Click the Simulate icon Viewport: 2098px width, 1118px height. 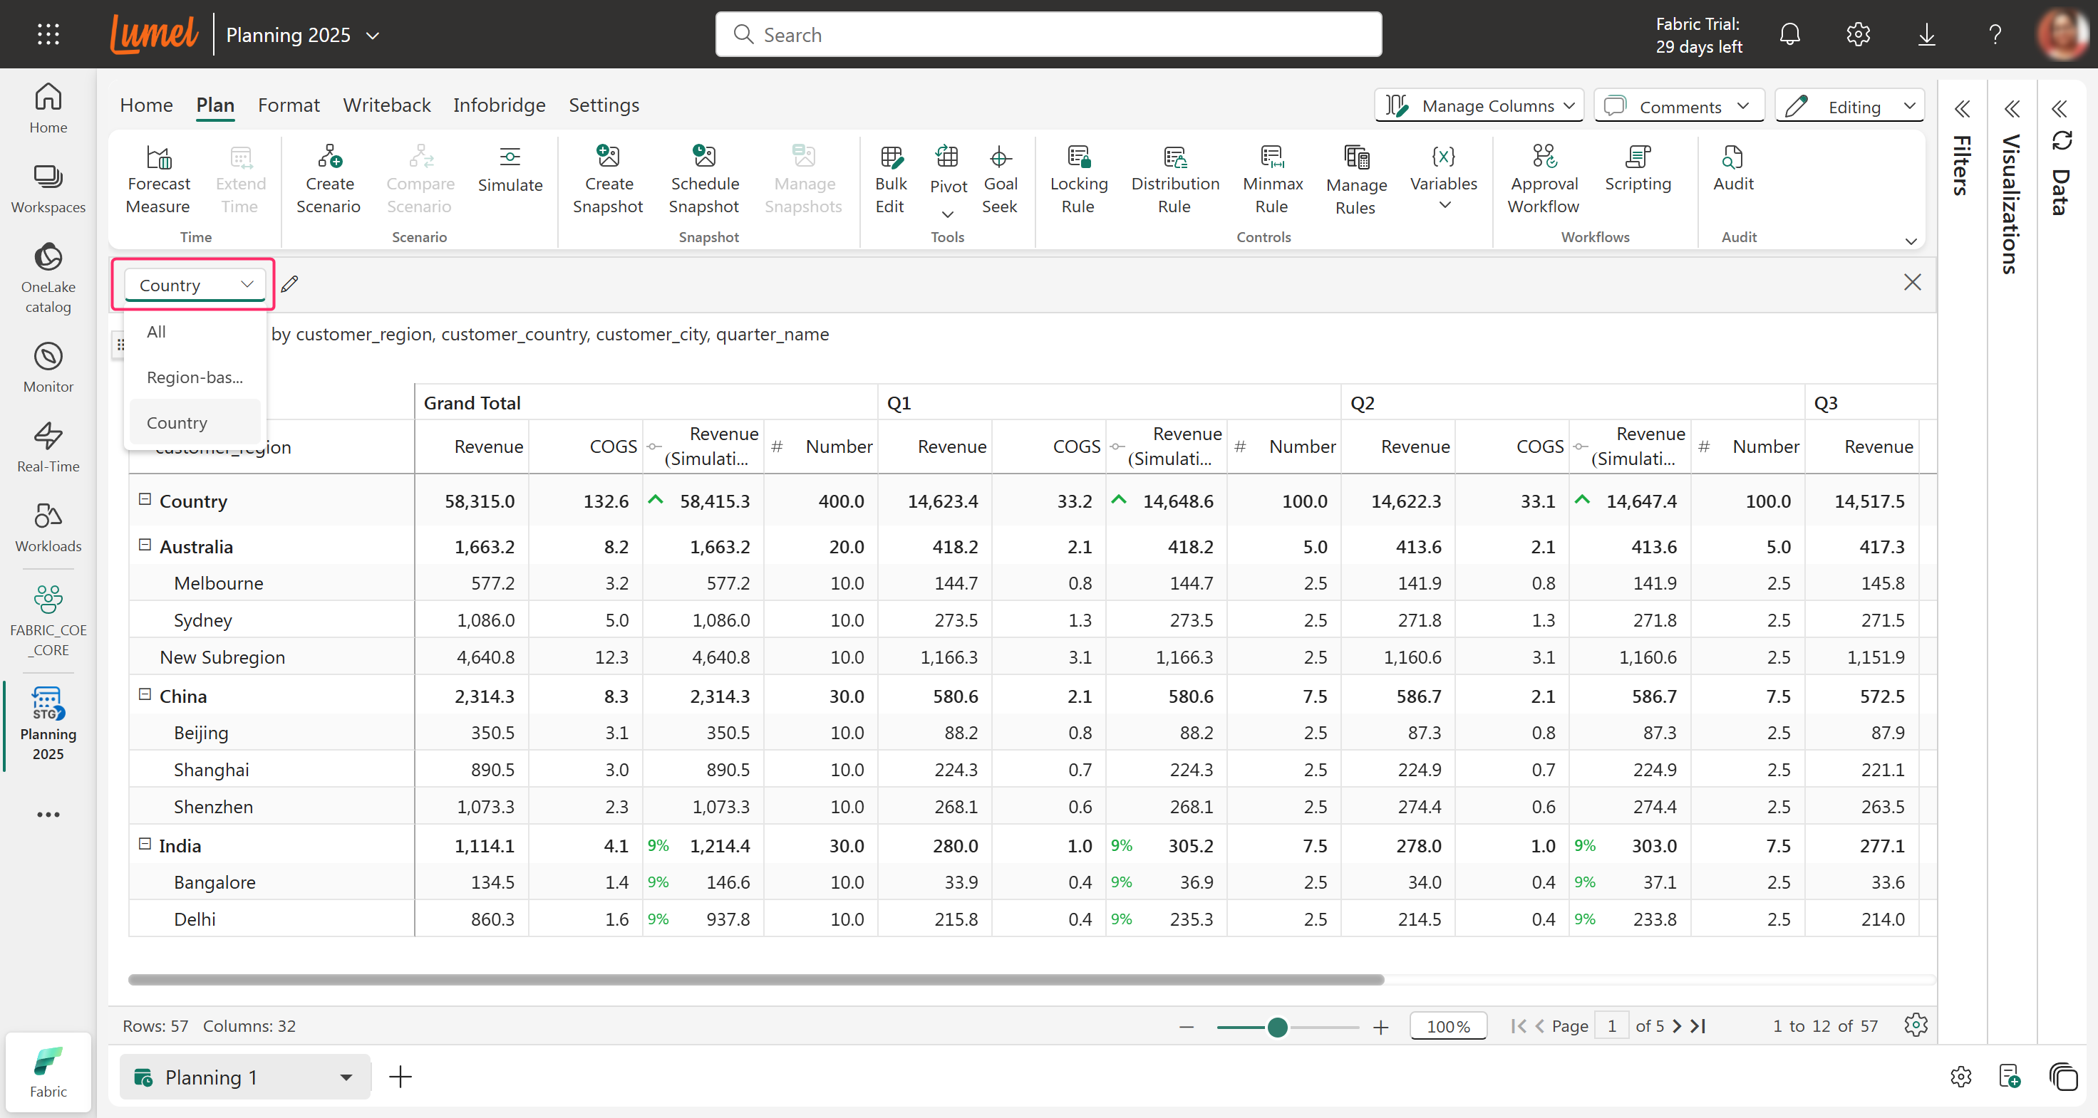[x=509, y=156]
